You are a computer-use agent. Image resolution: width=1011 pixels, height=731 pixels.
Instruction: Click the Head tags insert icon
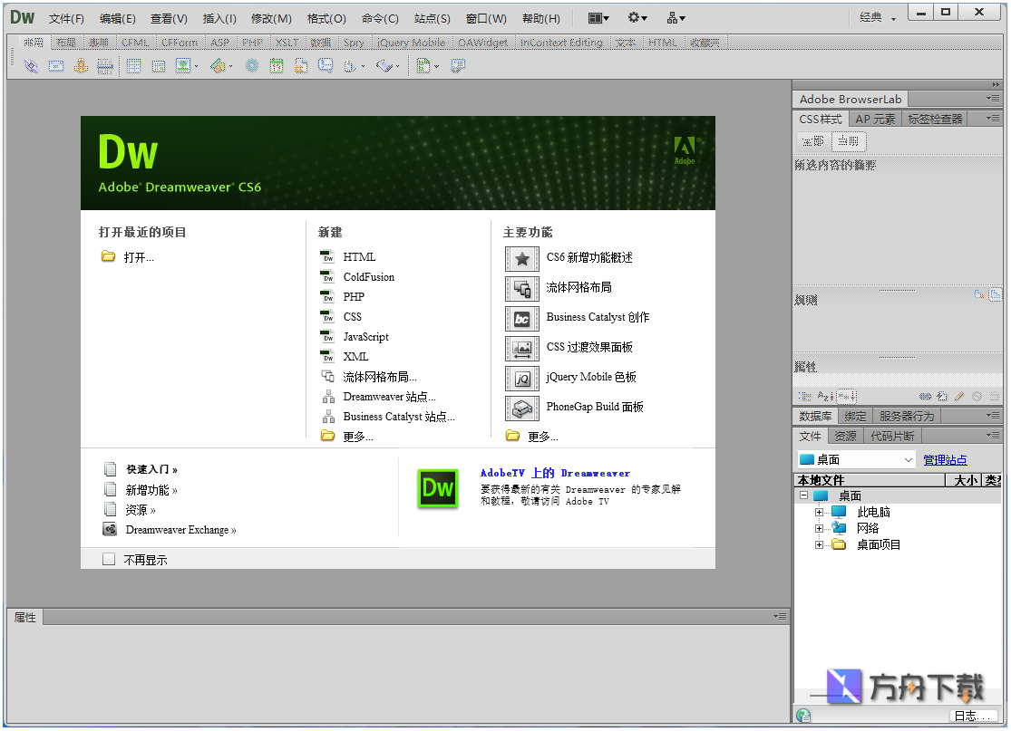350,66
